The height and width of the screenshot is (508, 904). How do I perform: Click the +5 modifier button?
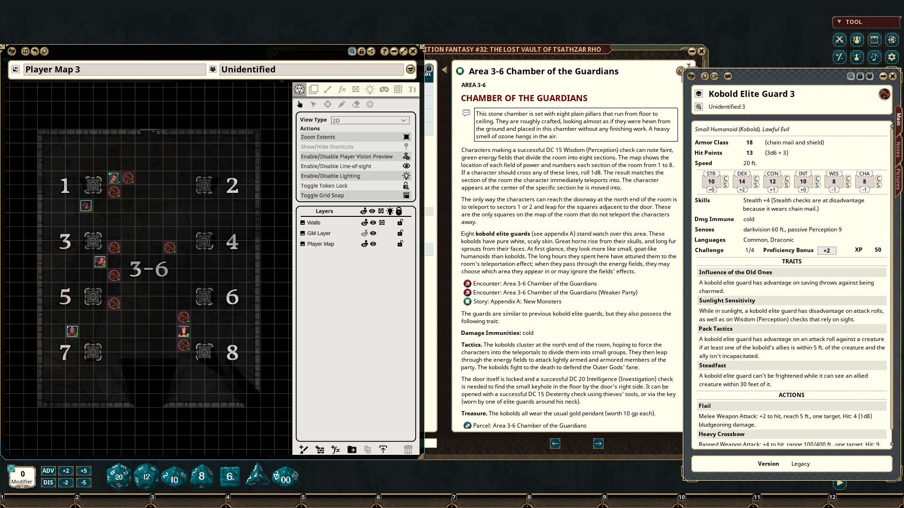83,471
